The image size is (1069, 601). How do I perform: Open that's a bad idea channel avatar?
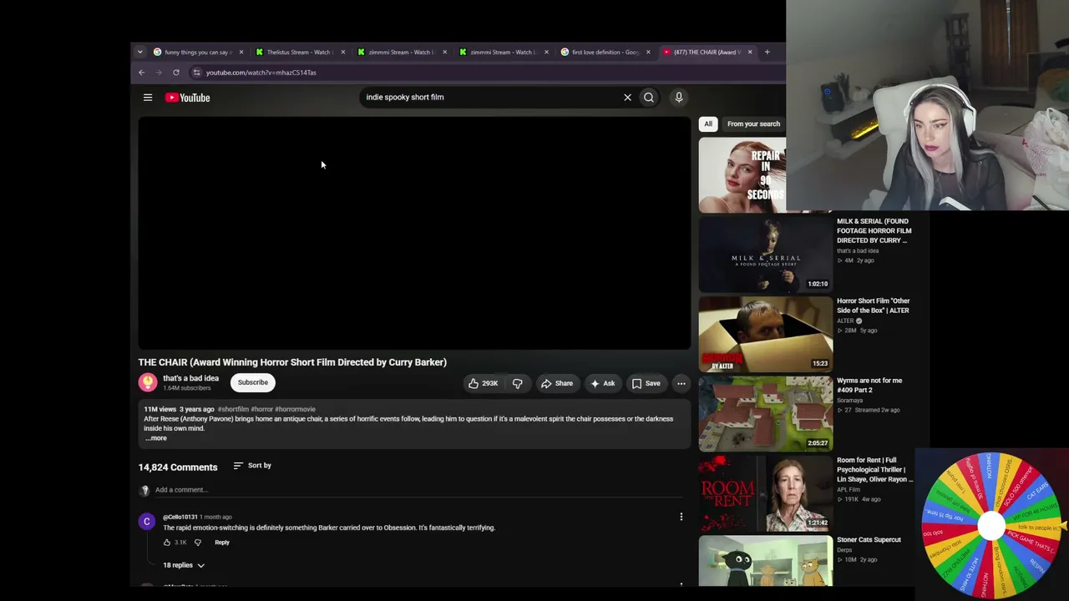pos(148,382)
